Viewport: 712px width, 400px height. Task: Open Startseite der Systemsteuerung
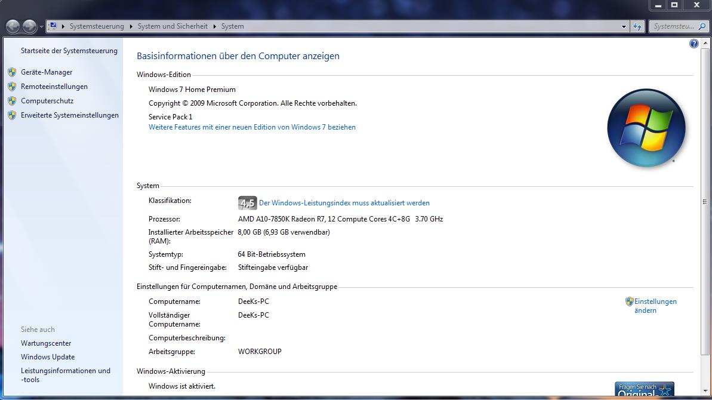click(x=69, y=51)
